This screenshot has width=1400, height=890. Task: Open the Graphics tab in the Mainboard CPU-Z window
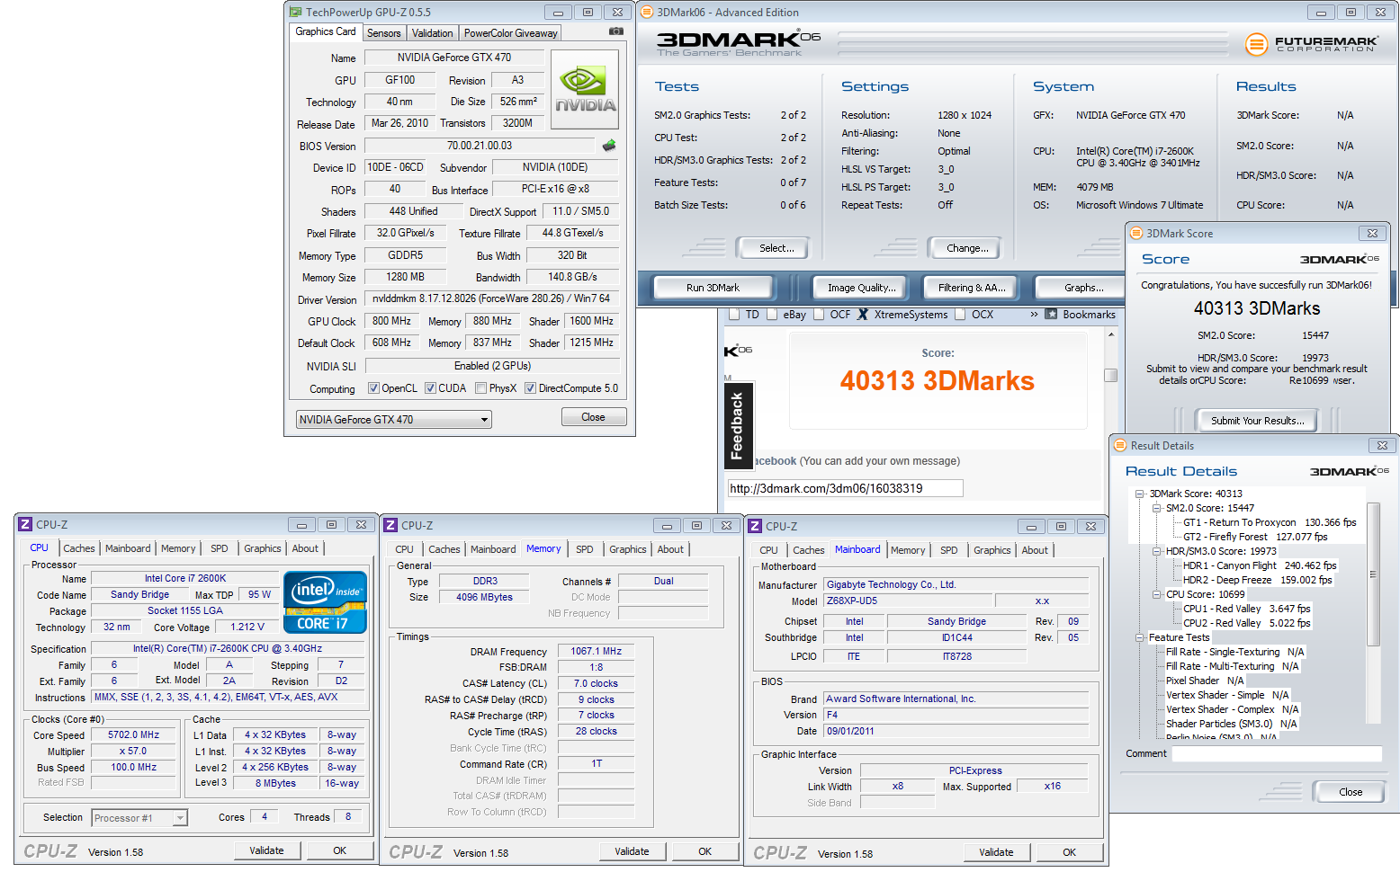[x=992, y=550]
